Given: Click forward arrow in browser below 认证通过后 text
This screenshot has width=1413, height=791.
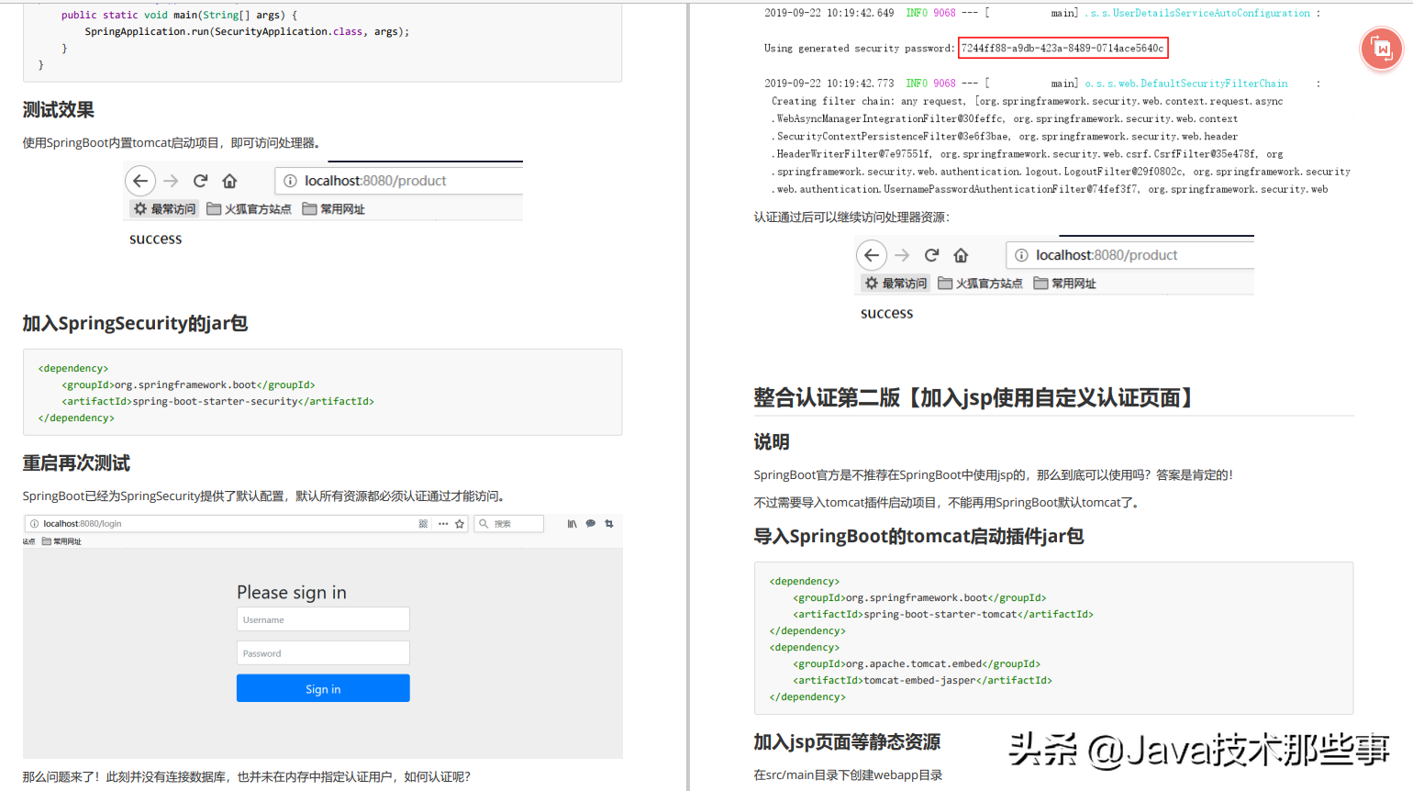Looking at the screenshot, I should (x=902, y=255).
